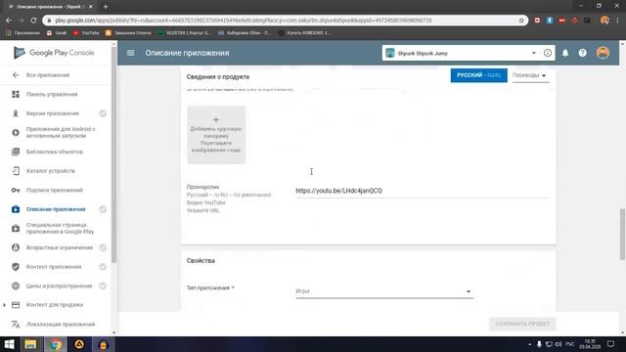Open Возрастные ограничения icon

[x=16, y=247]
